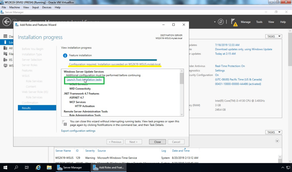Open the VirtualBox Input menu
The width and height of the screenshot is (292, 172).
35,7
